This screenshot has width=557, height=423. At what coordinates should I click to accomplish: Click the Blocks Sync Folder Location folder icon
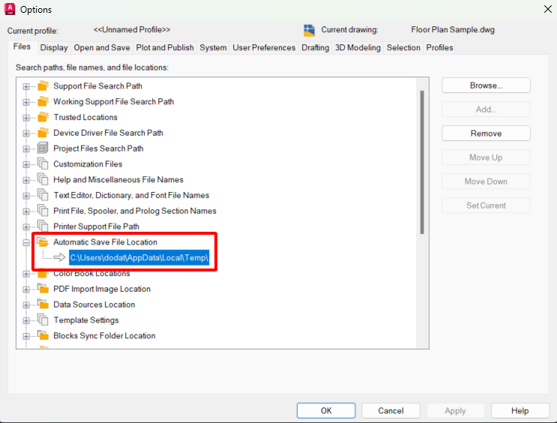pyautogui.click(x=43, y=335)
